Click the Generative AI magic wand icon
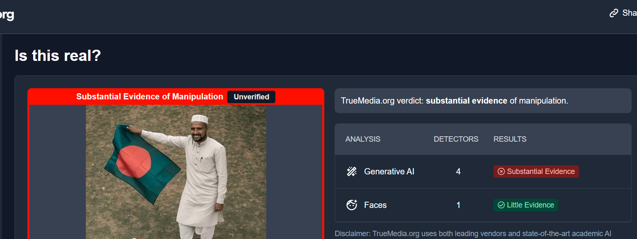 point(352,171)
